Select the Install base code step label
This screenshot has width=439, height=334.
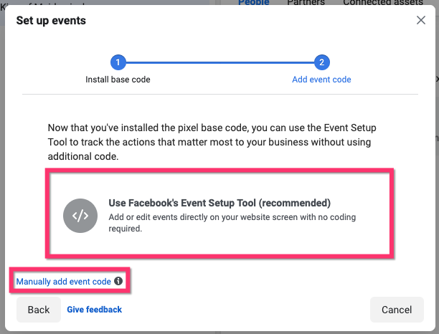[x=118, y=80]
